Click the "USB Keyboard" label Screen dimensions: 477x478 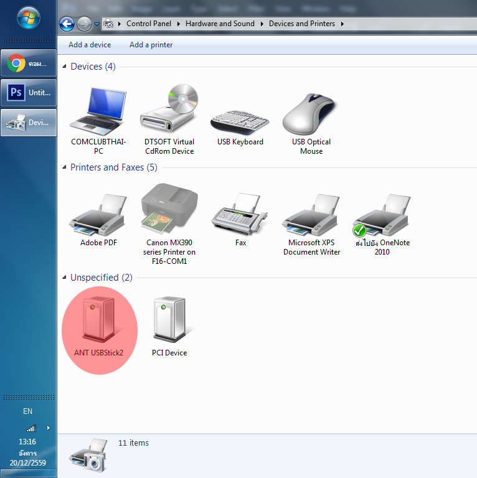pos(240,142)
